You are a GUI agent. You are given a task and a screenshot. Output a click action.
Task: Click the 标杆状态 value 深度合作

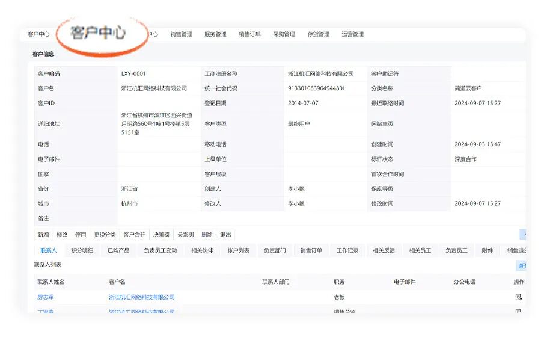click(465, 159)
